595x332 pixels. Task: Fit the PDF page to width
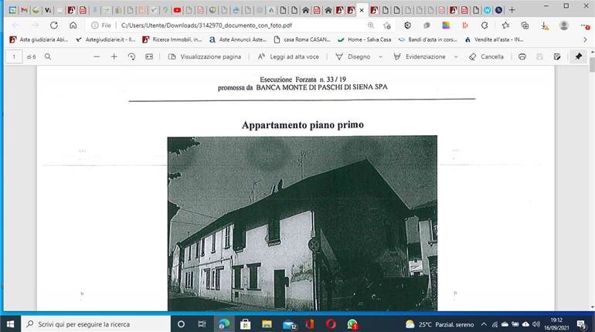pyautogui.click(x=149, y=56)
